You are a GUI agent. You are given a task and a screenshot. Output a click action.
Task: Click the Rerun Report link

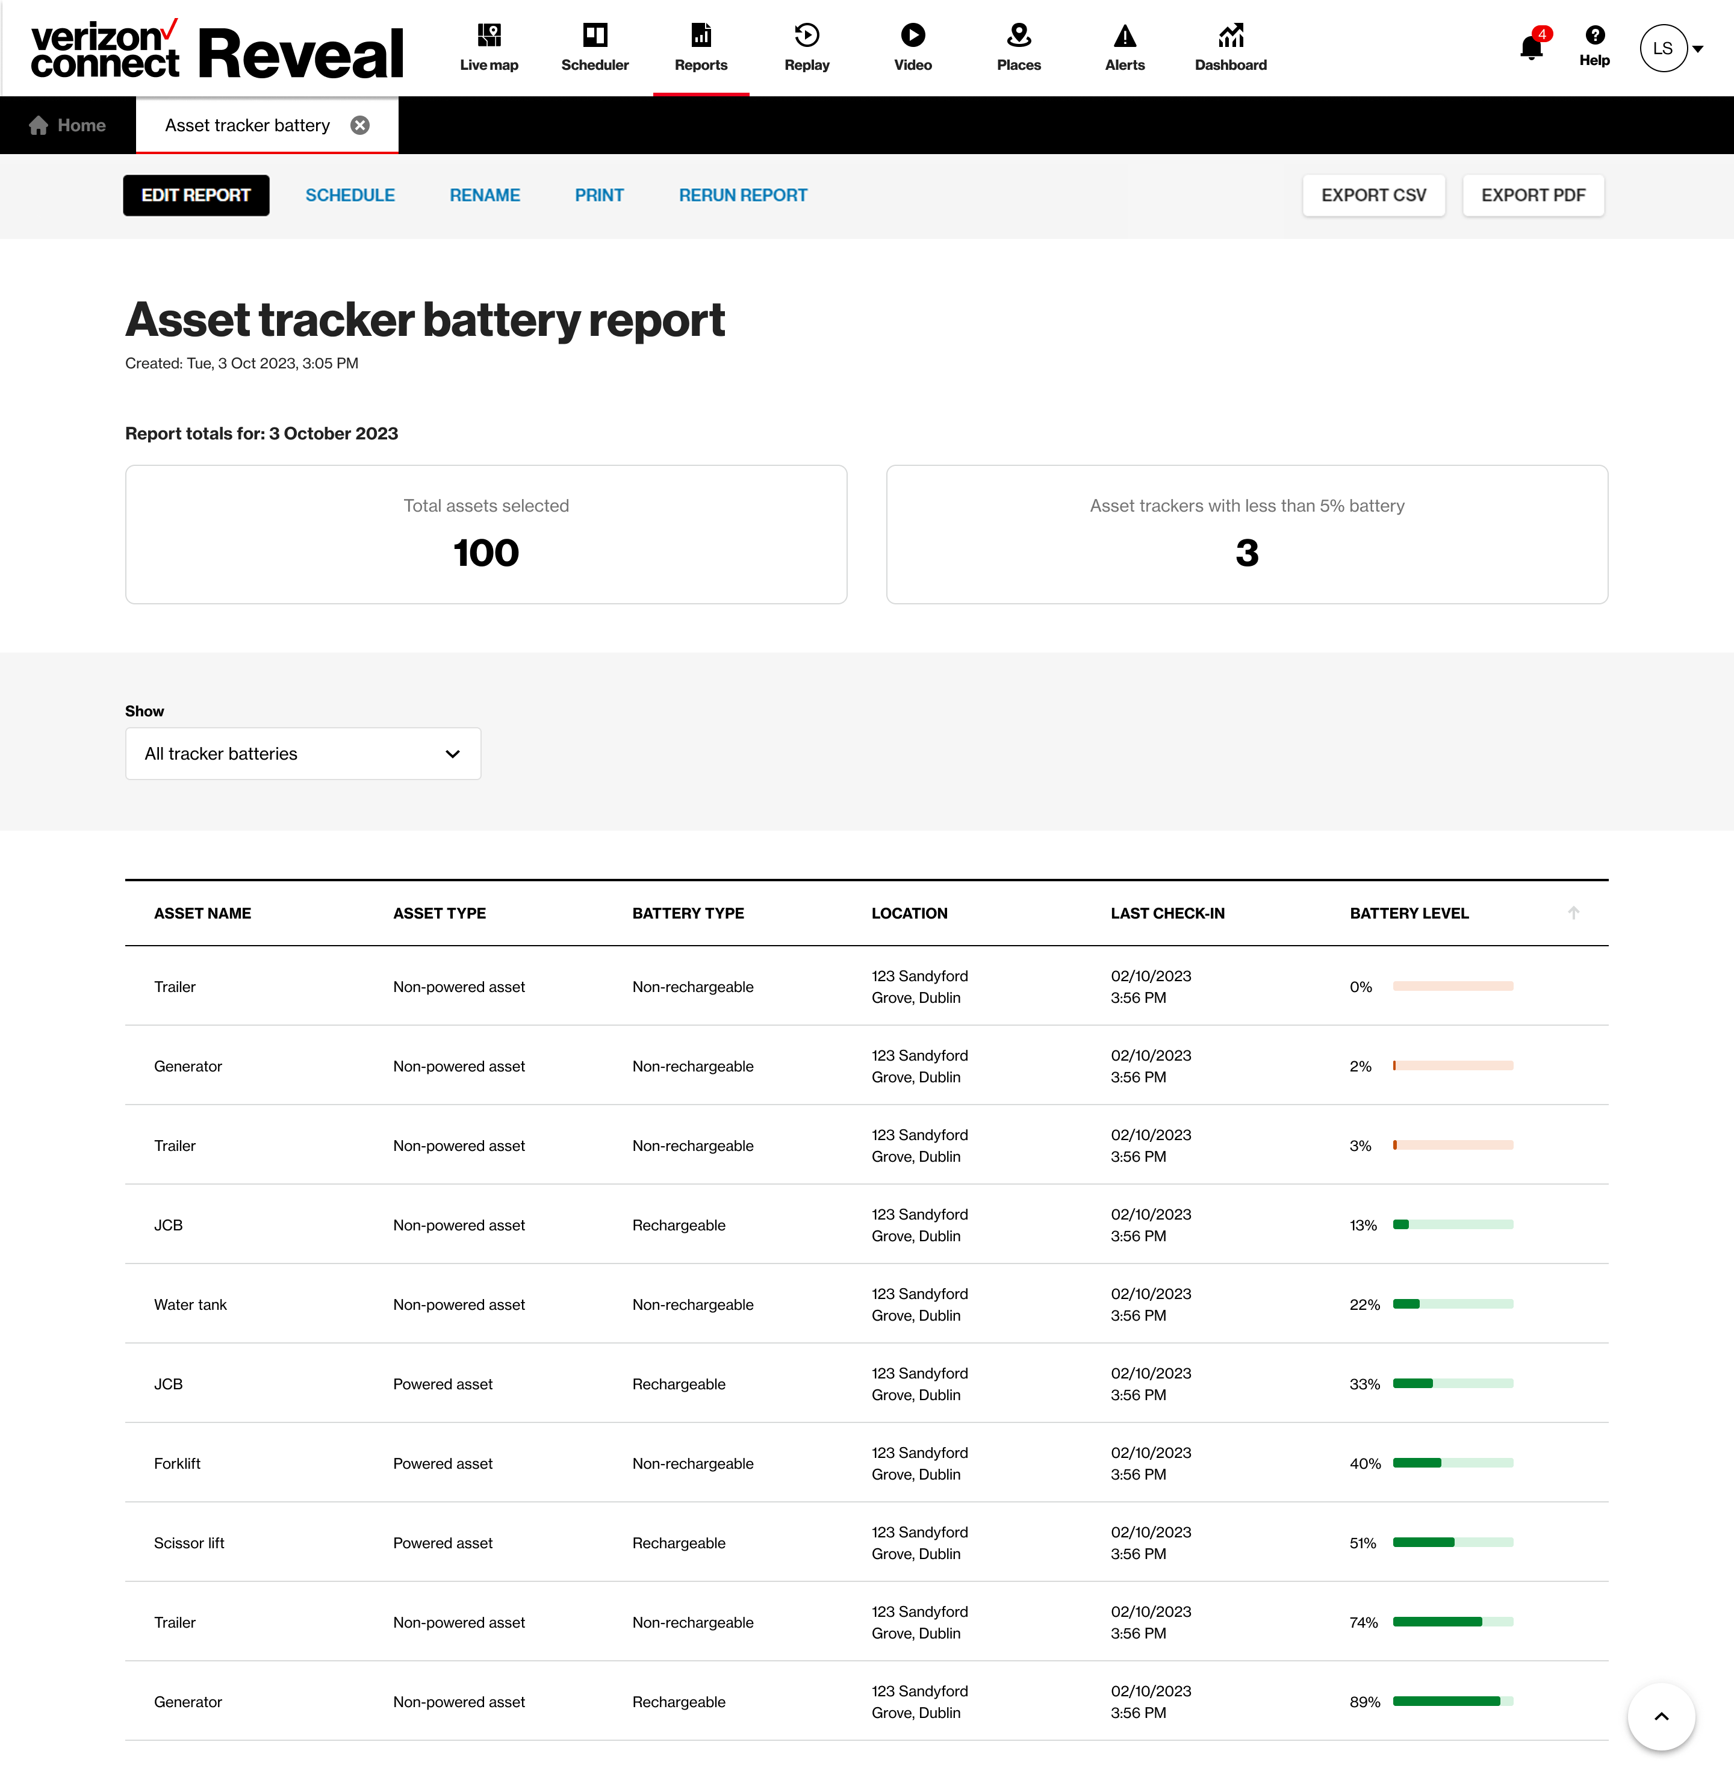(742, 195)
